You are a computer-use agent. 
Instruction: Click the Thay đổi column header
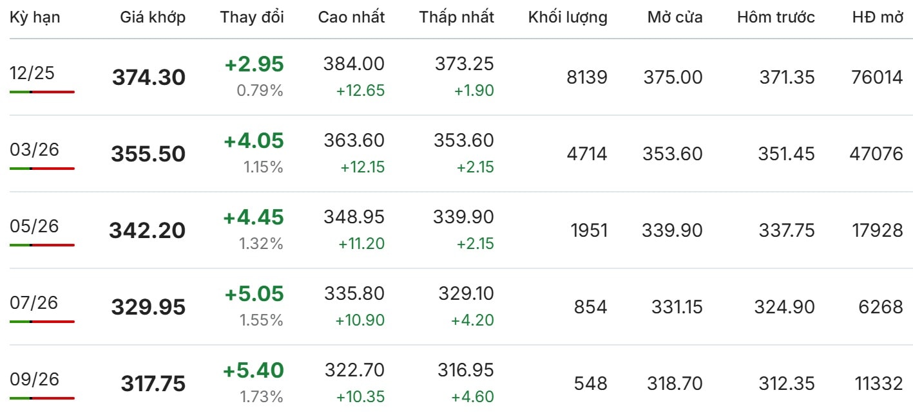(x=252, y=17)
